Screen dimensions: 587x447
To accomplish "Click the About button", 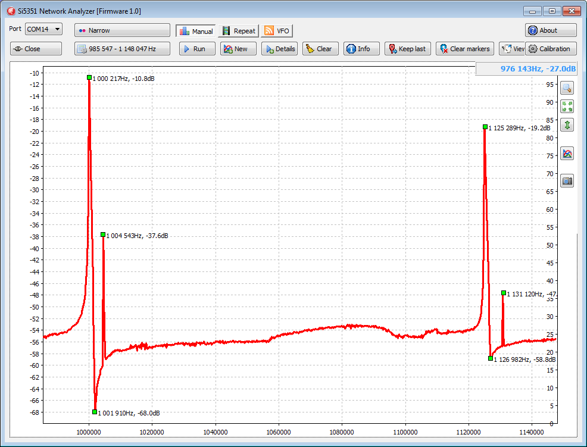I will tap(550, 30).
